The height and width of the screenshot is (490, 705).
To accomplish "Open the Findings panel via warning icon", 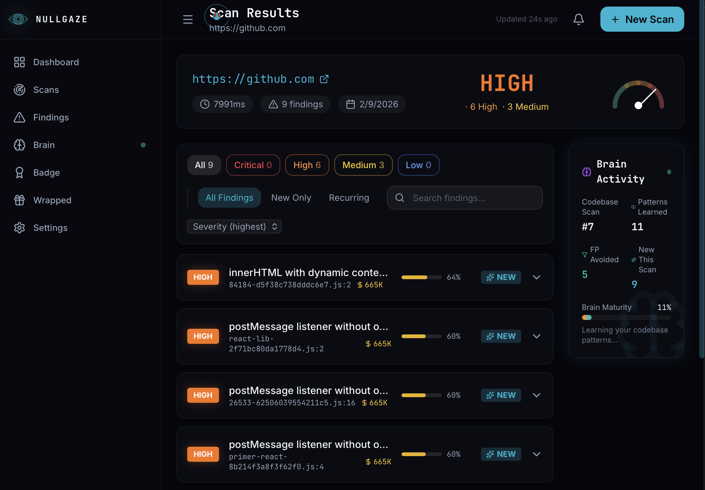I will click(x=19, y=117).
